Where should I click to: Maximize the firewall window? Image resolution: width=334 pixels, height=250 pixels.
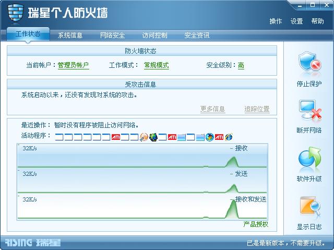[313, 5]
